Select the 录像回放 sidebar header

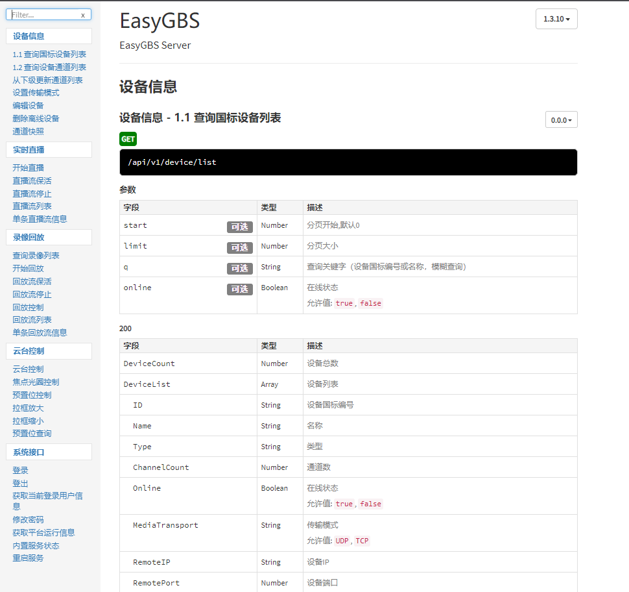[x=49, y=238]
